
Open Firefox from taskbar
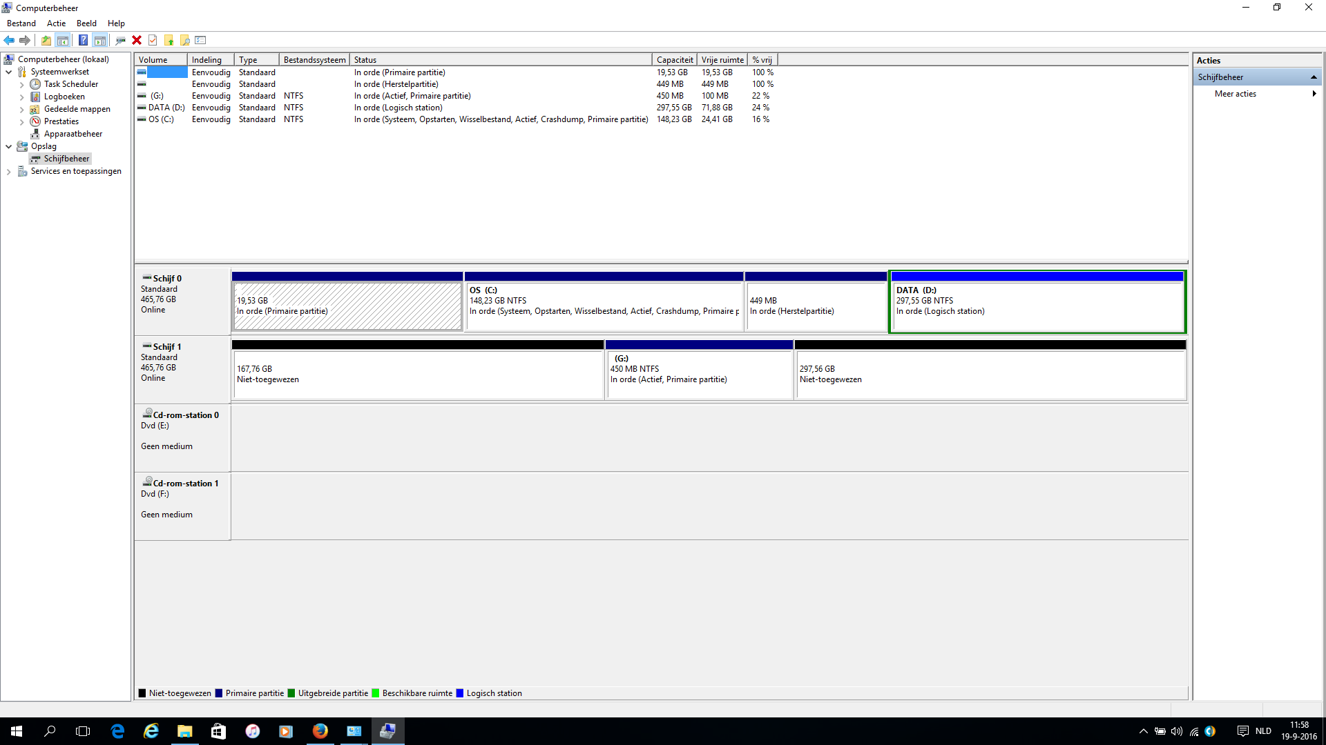[320, 731]
